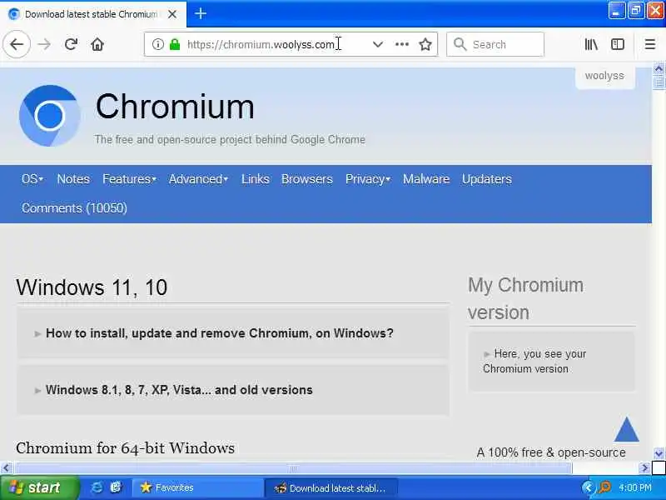Click the horizontal scrollbar thumb
The width and height of the screenshot is (666, 500).
point(293,468)
